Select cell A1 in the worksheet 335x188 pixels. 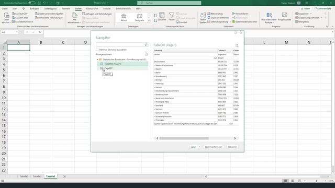pos(19,48)
